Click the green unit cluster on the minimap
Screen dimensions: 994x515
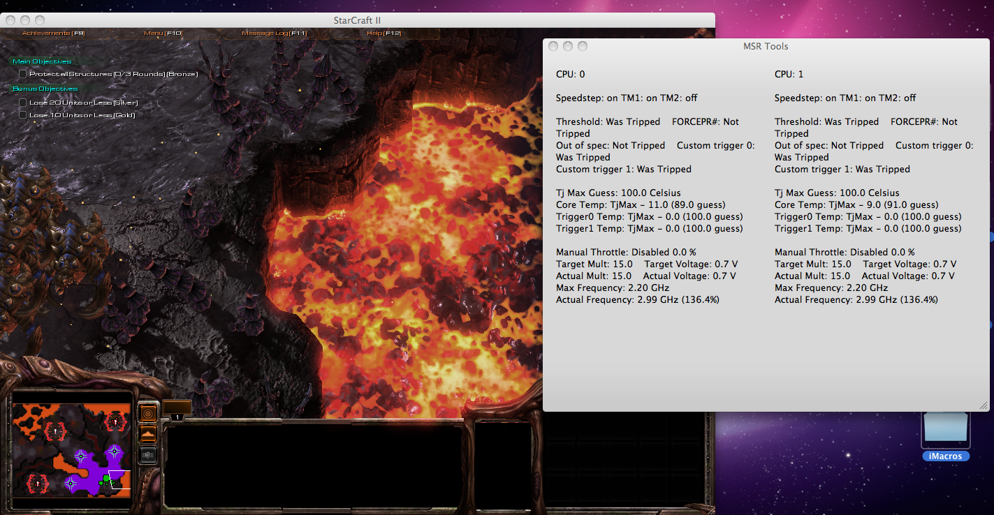click(x=105, y=479)
